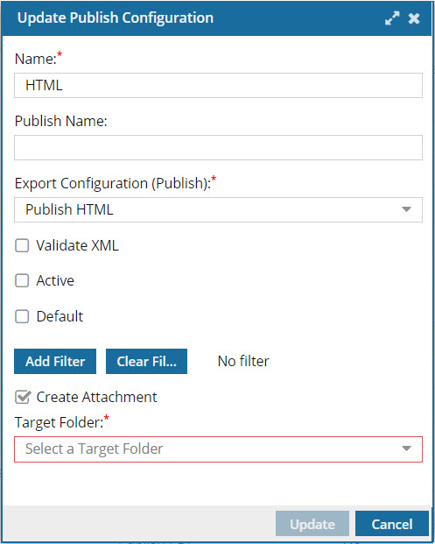The width and height of the screenshot is (435, 544).
Task: Enable the Validate XML checkbox
Action: (22, 245)
